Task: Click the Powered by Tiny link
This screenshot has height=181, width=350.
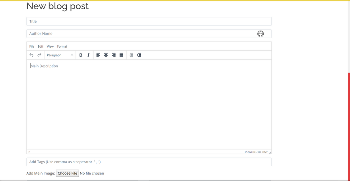Action: click(x=256, y=152)
